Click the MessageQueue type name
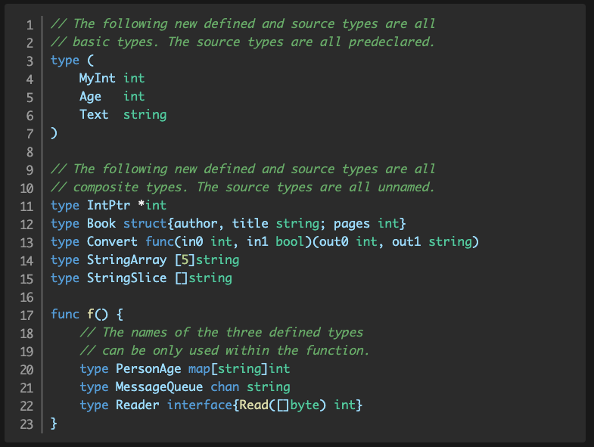 point(159,387)
